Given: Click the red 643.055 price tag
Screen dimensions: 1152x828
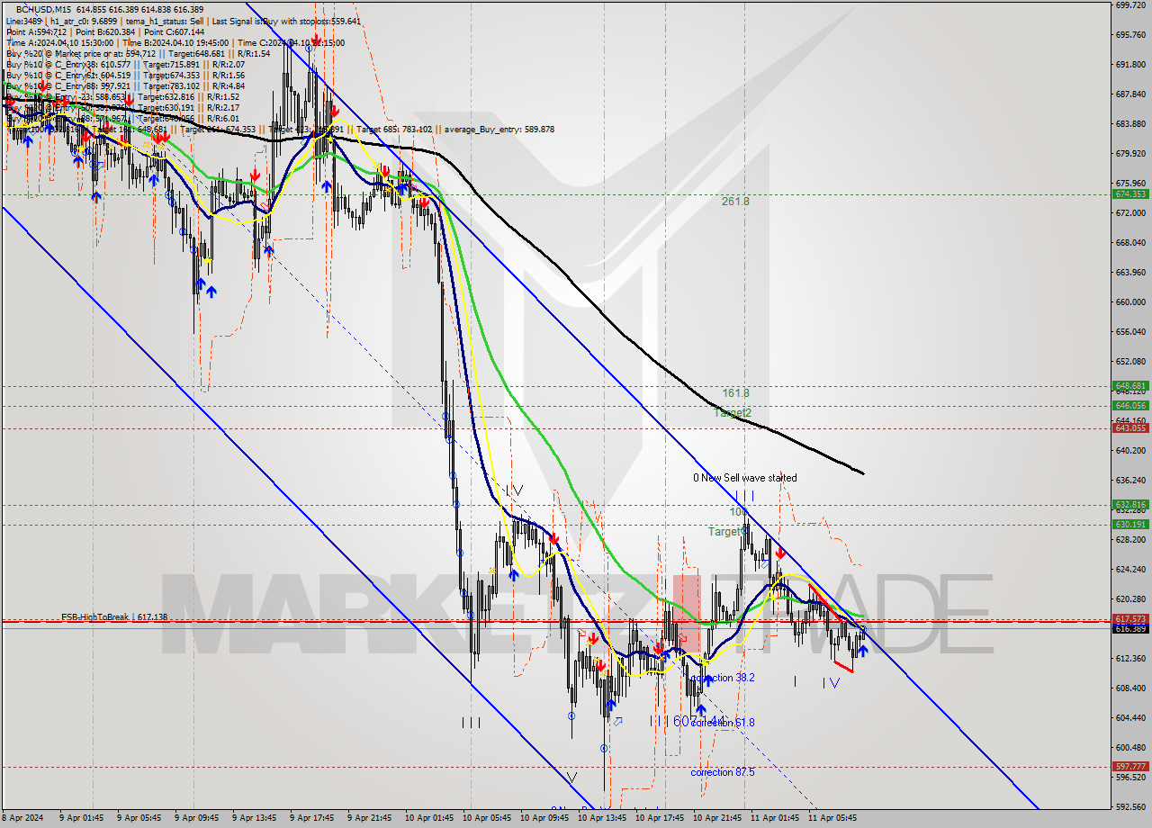Looking at the screenshot, I should [x=1130, y=427].
